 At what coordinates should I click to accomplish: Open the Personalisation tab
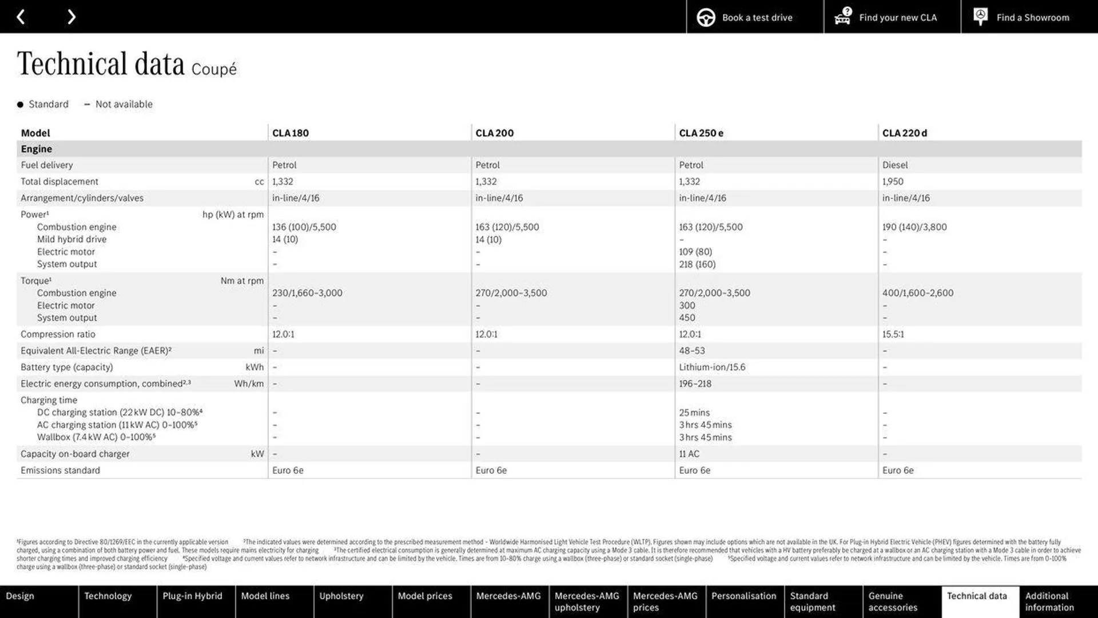click(745, 601)
